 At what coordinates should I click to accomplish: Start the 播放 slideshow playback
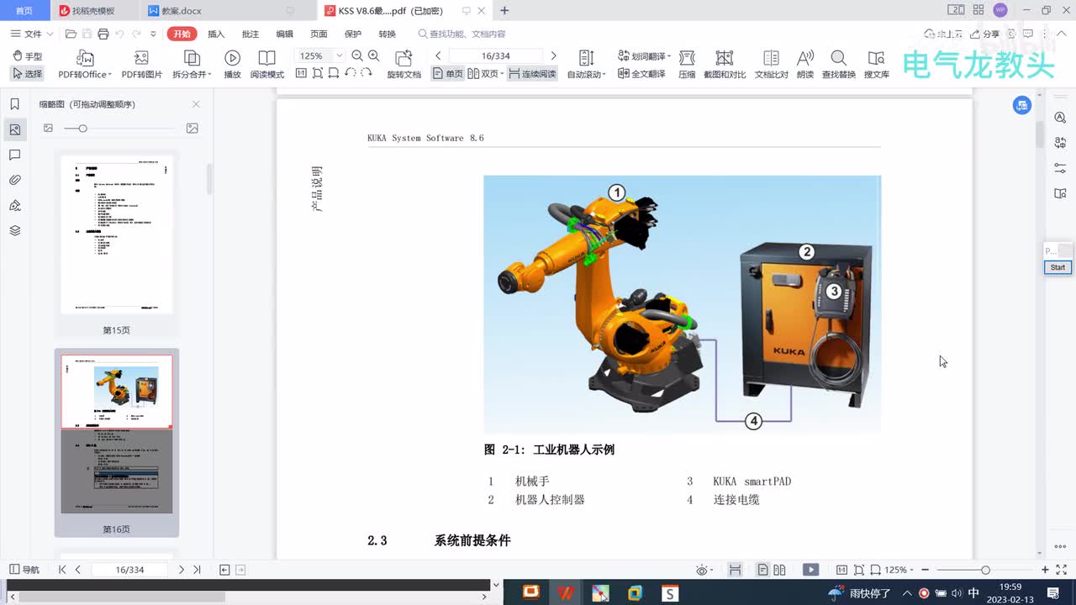[232, 65]
